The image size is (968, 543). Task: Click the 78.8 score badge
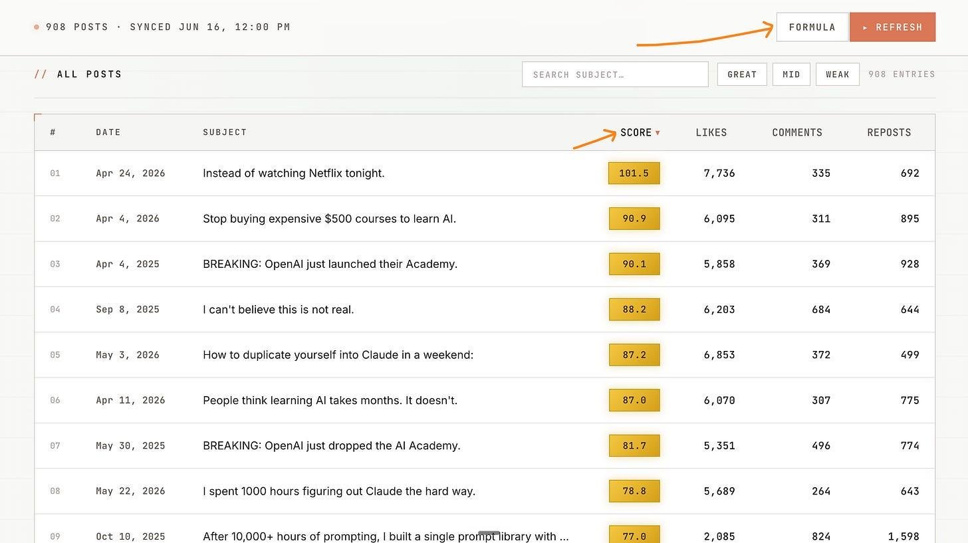pyautogui.click(x=634, y=491)
